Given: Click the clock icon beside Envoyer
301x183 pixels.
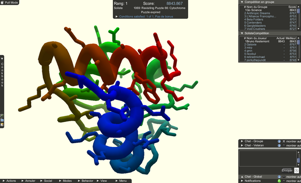Looking at the screenshot, I should 296,170.
